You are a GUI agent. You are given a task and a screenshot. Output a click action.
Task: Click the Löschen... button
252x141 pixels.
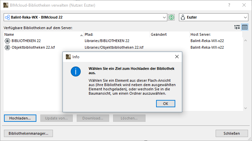tap(129, 118)
